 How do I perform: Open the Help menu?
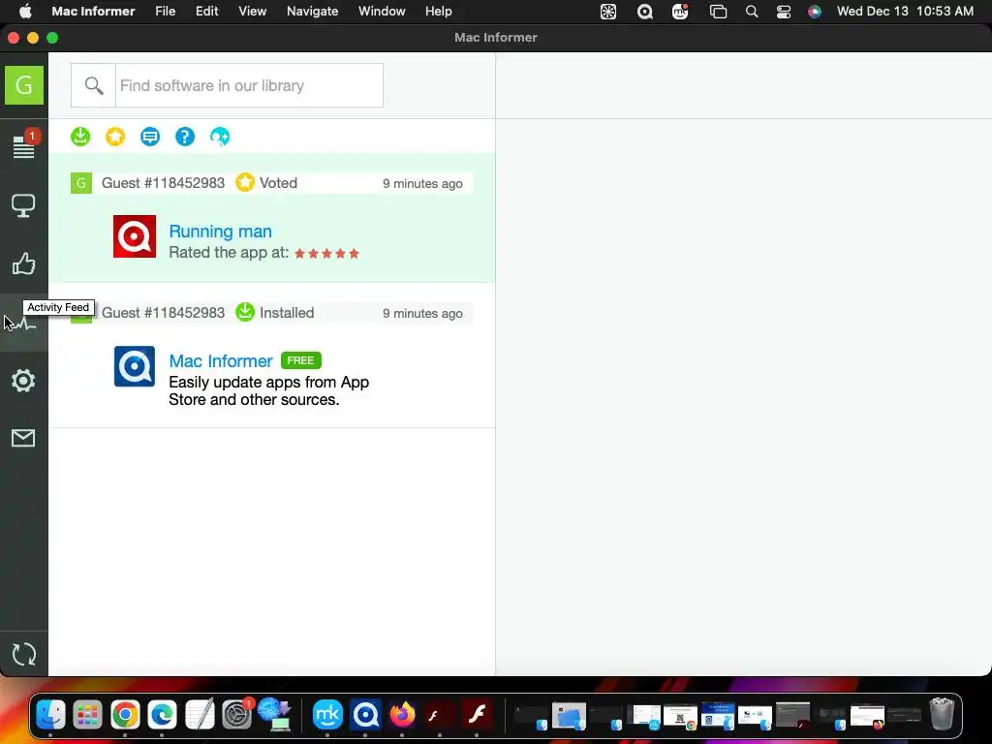click(x=439, y=12)
